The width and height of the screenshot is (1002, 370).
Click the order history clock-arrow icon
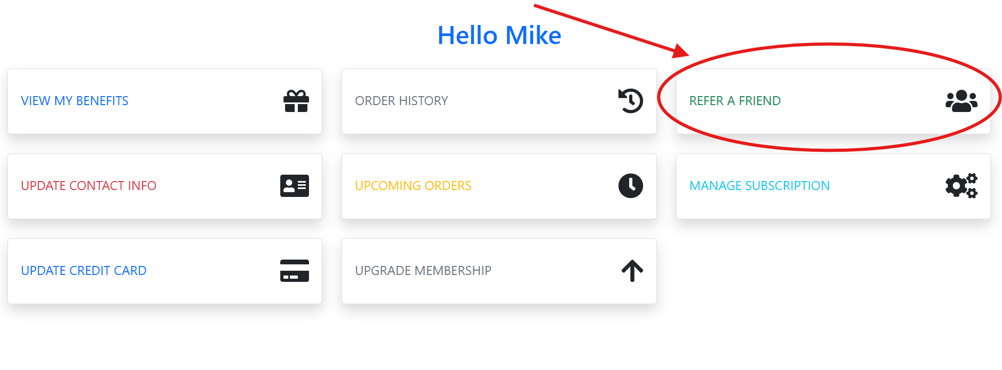point(631,101)
